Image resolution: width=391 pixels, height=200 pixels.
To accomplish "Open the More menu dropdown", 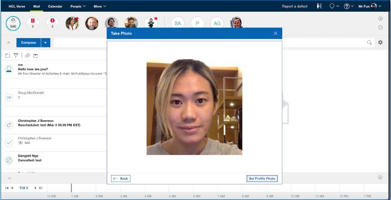I will 100,6.
